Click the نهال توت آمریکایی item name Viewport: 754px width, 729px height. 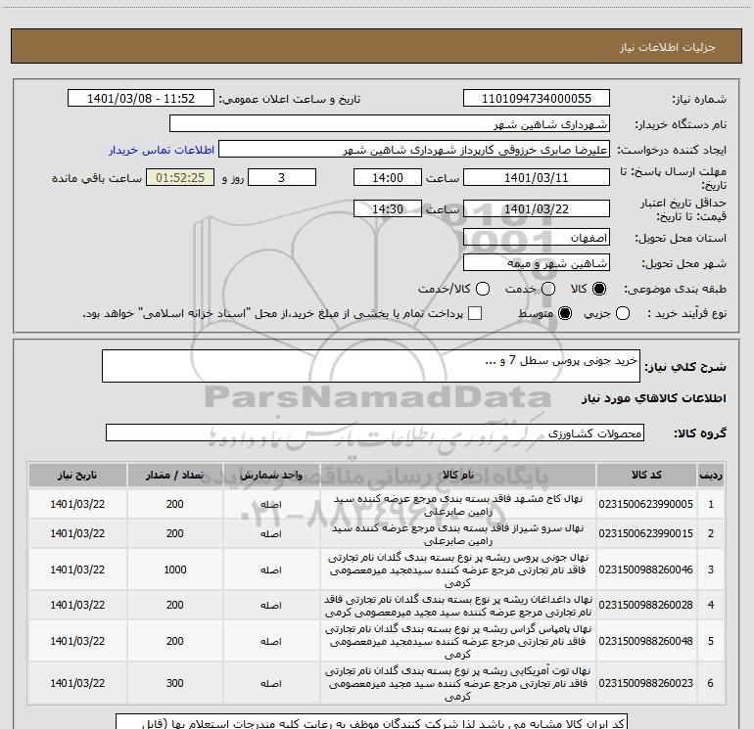[x=458, y=683]
